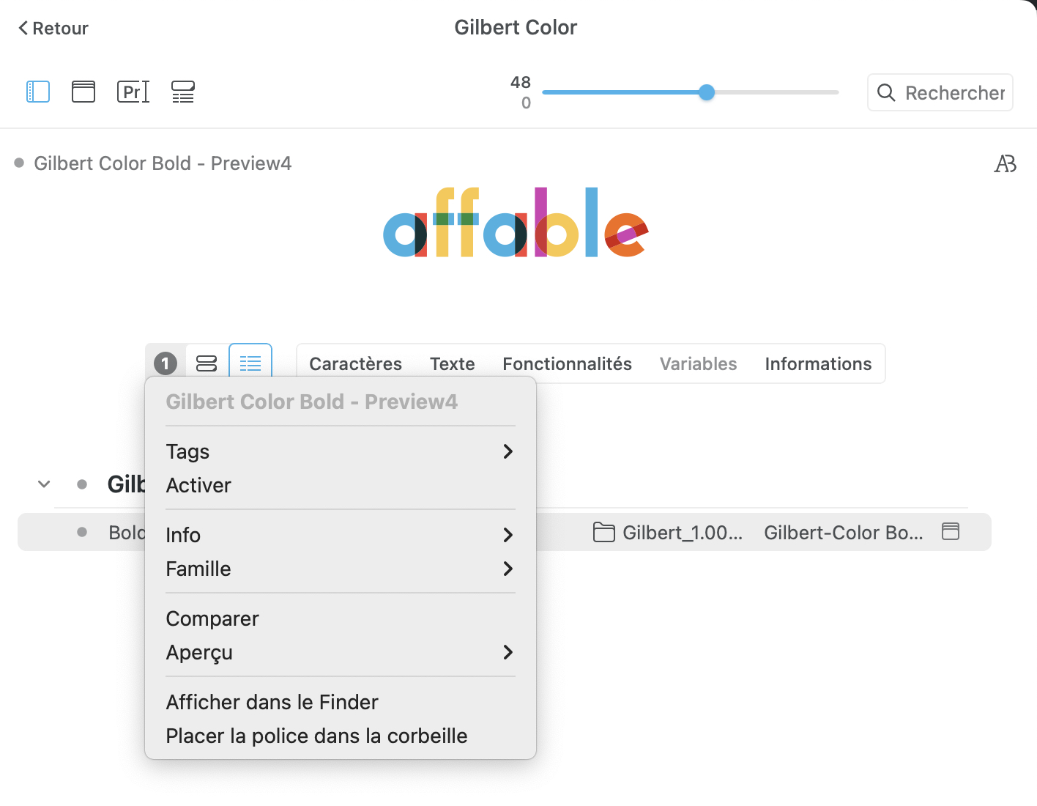
Task: Switch to the window preview layout icon
Action: coord(83,92)
